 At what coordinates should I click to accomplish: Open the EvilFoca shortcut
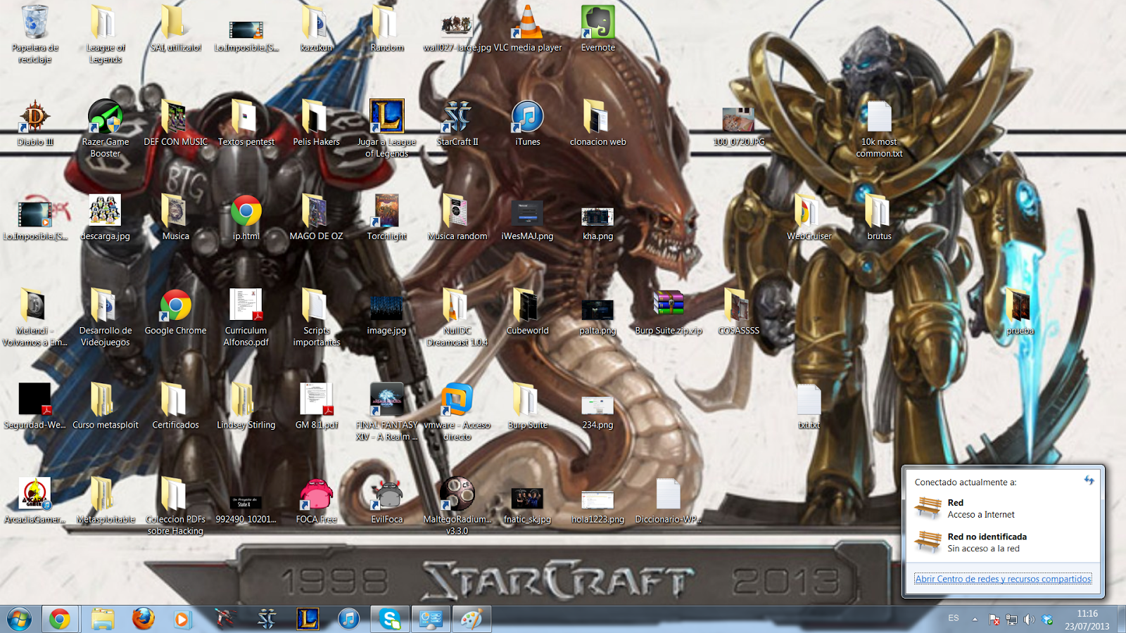[387, 500]
